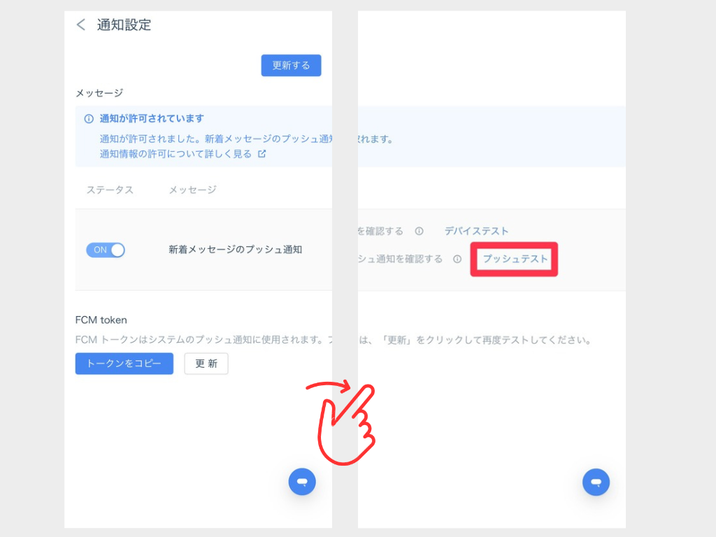Click the info icon beside プッシュテスト

[x=457, y=259]
